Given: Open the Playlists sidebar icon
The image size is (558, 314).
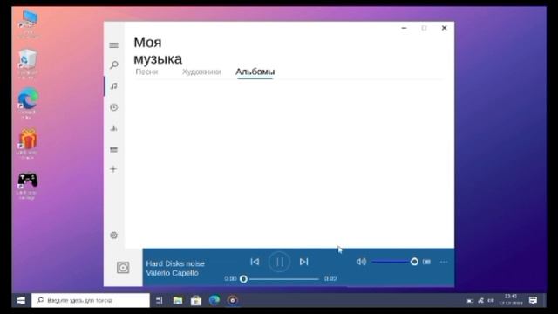Looking at the screenshot, I should coord(114,149).
